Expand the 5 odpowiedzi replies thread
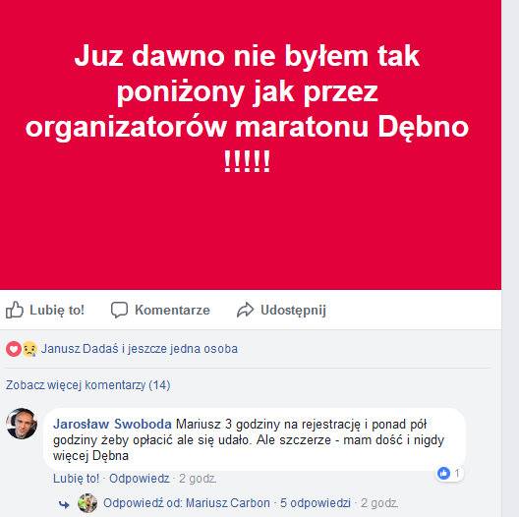 click(x=316, y=503)
